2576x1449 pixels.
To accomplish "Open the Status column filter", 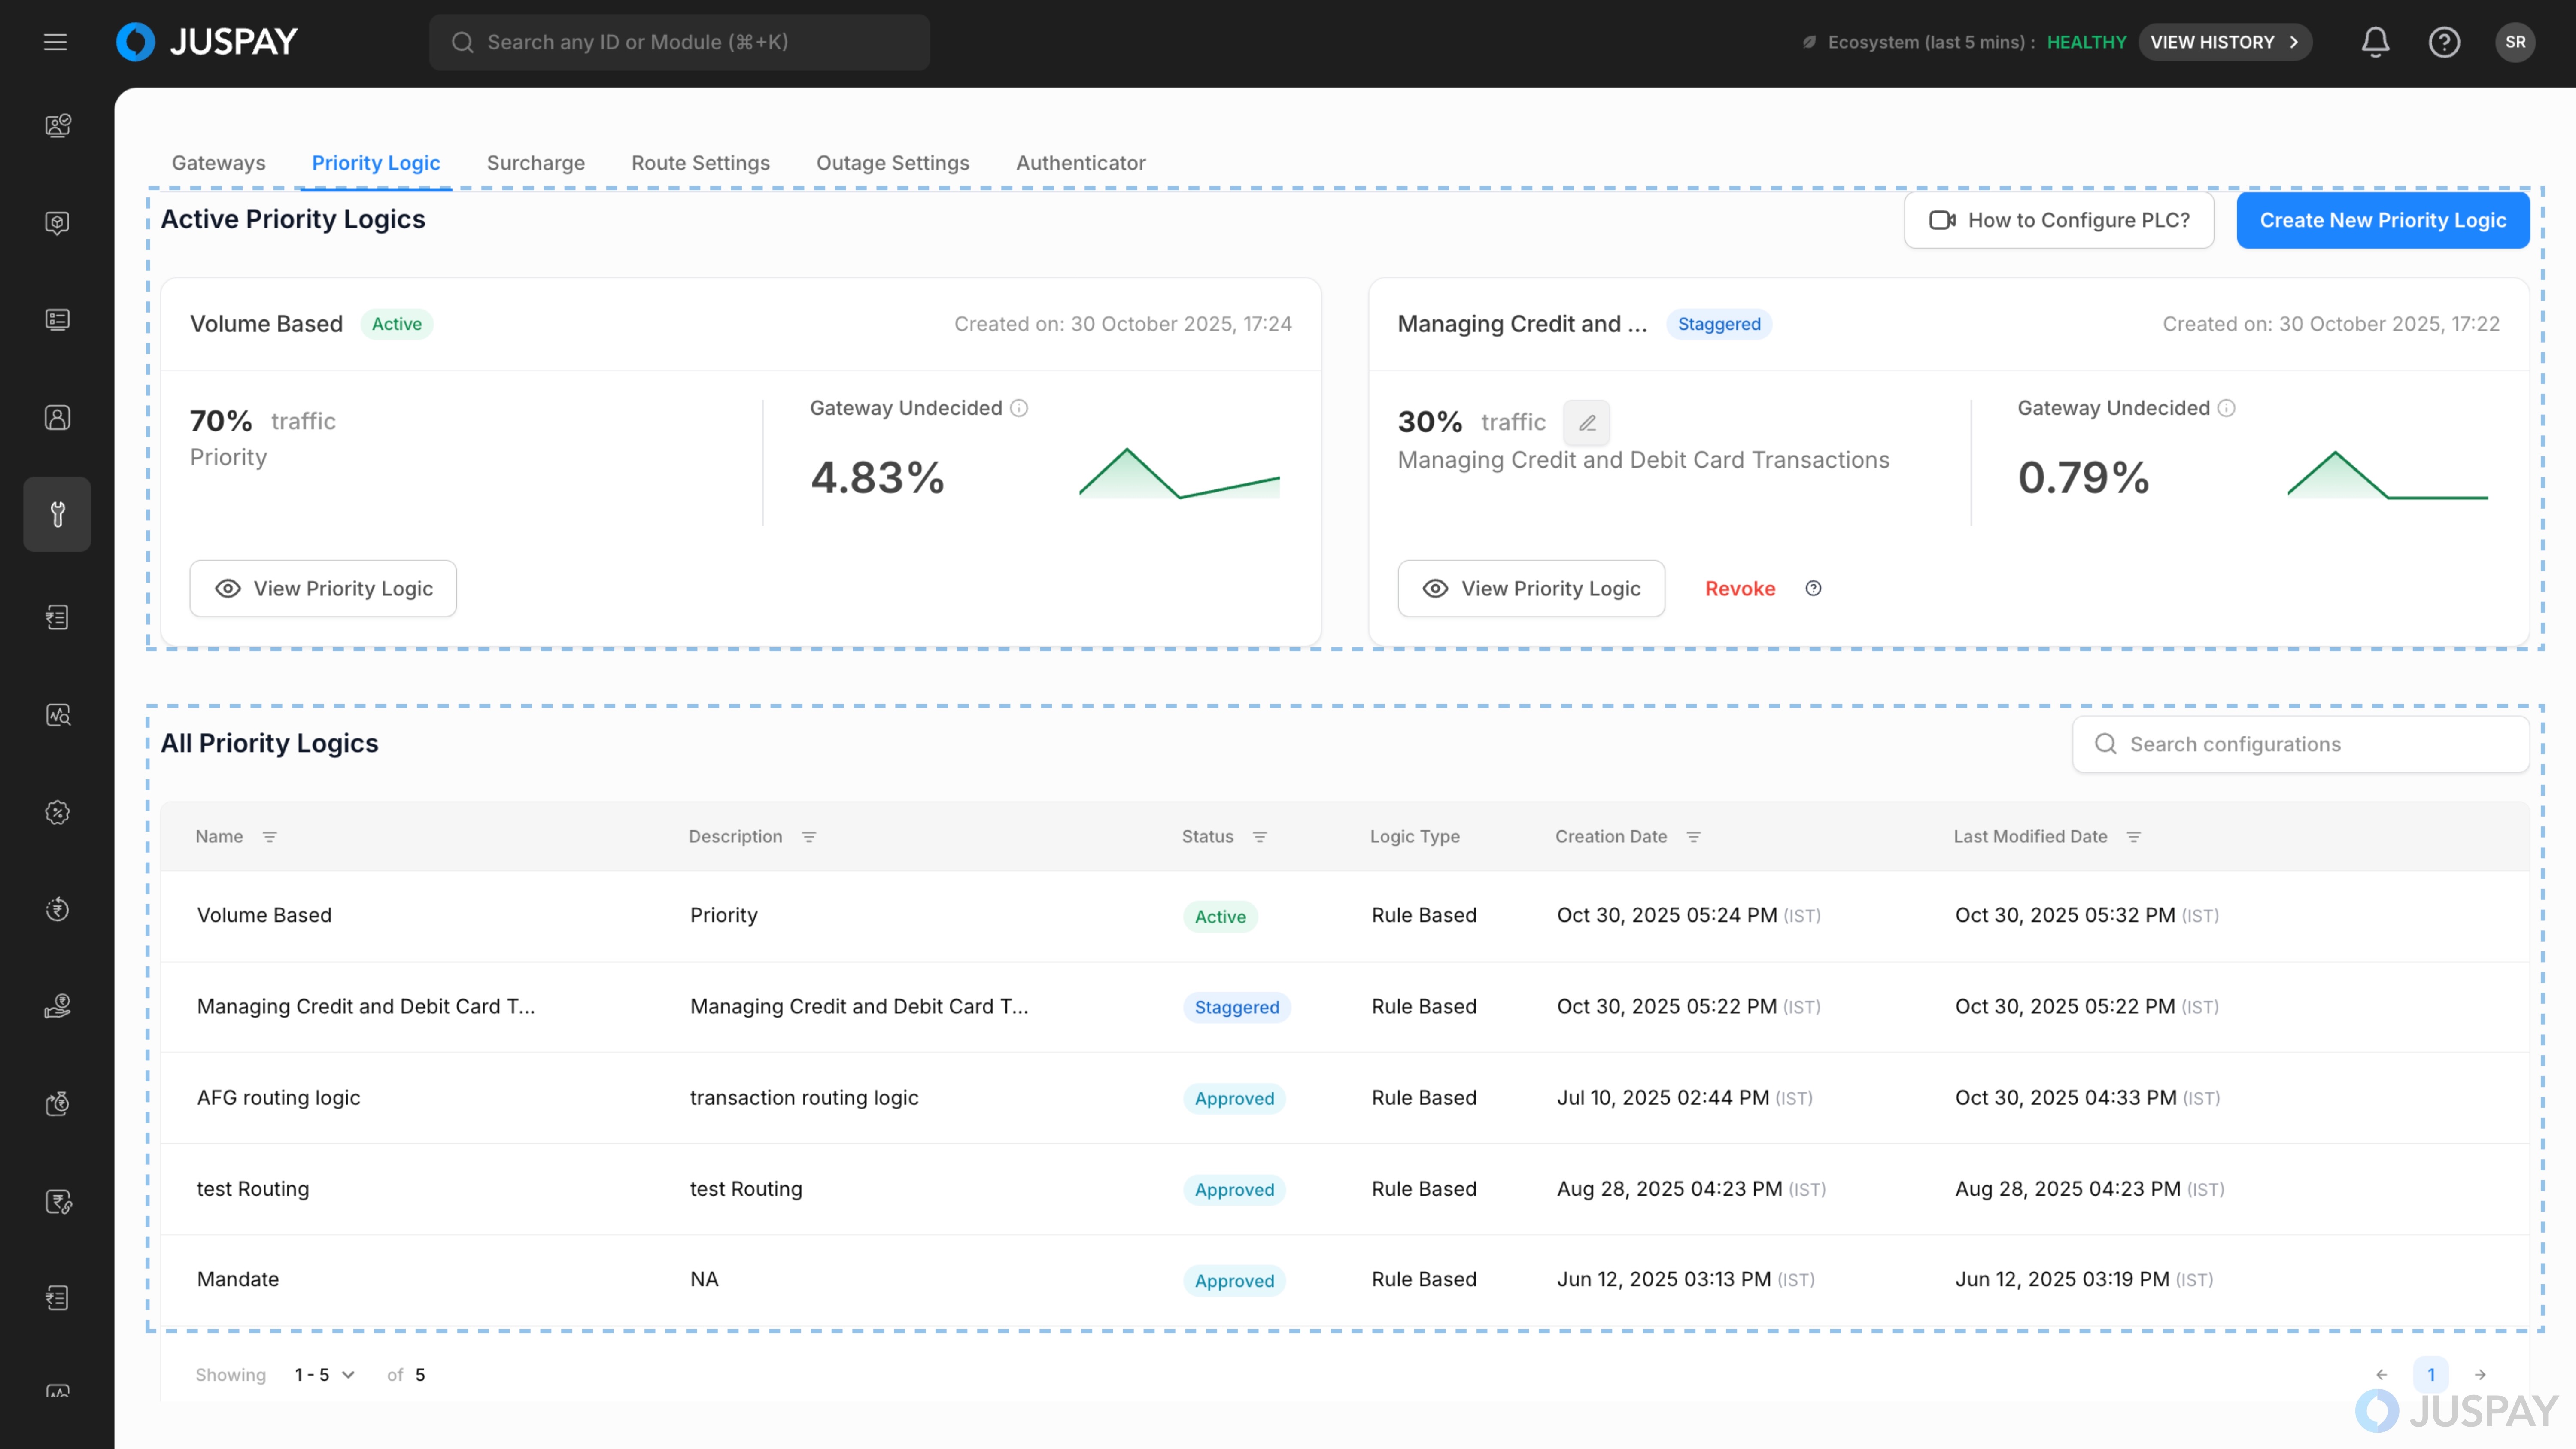I will click(1260, 837).
